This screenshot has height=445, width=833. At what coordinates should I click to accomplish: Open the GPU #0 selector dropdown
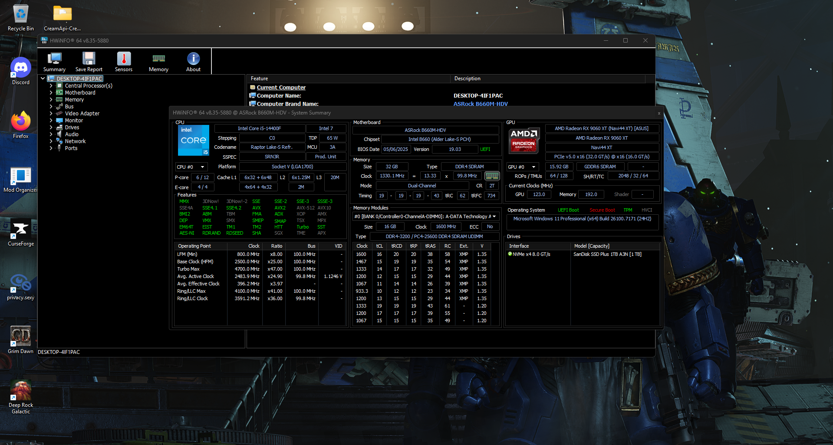(x=522, y=167)
